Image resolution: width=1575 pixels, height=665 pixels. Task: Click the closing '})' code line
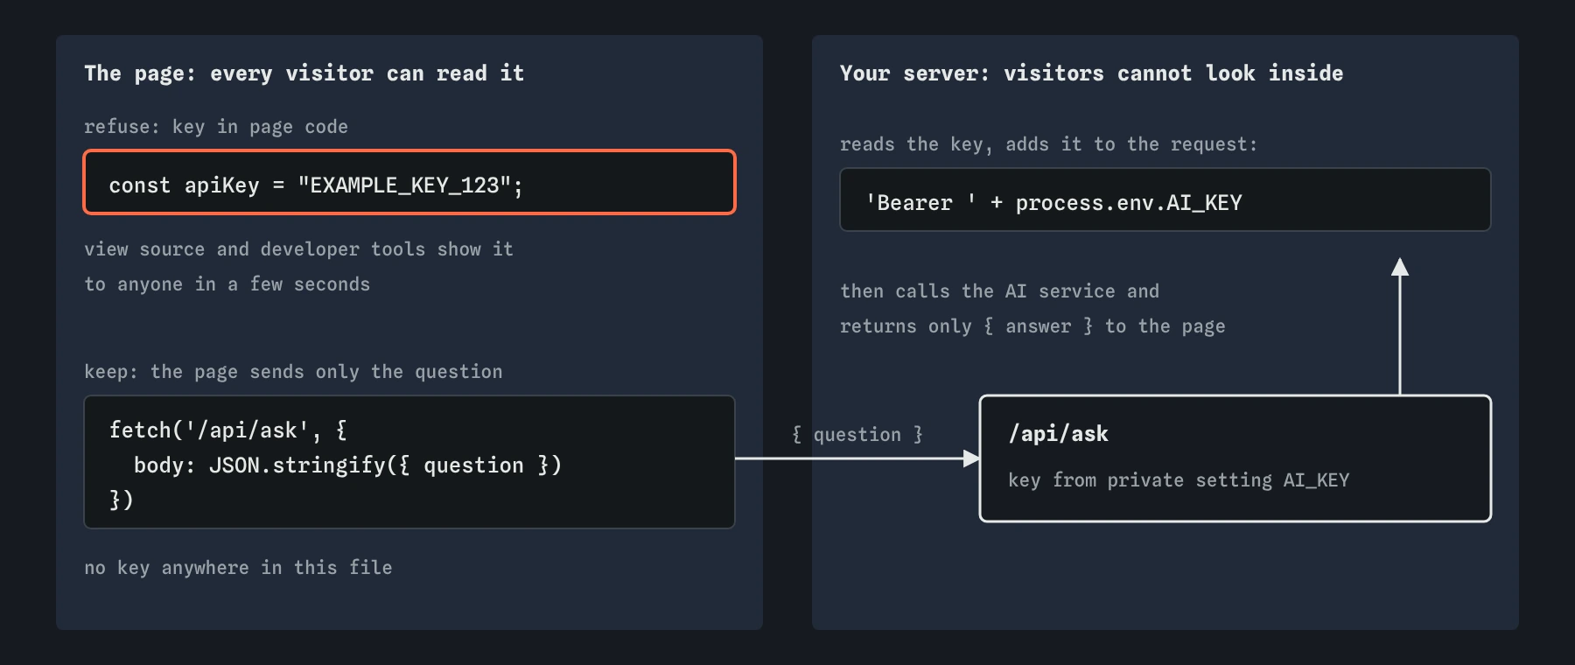pos(121,500)
